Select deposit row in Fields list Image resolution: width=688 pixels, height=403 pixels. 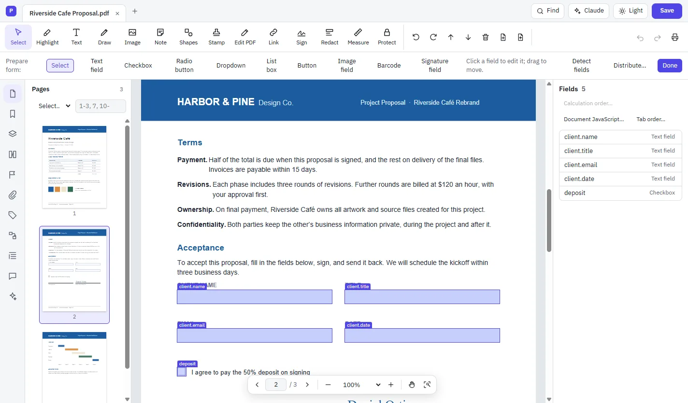coord(620,193)
